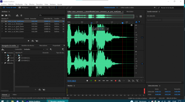Switch to the Mezclador tab
The width and height of the screenshot is (185, 102).
130,12
